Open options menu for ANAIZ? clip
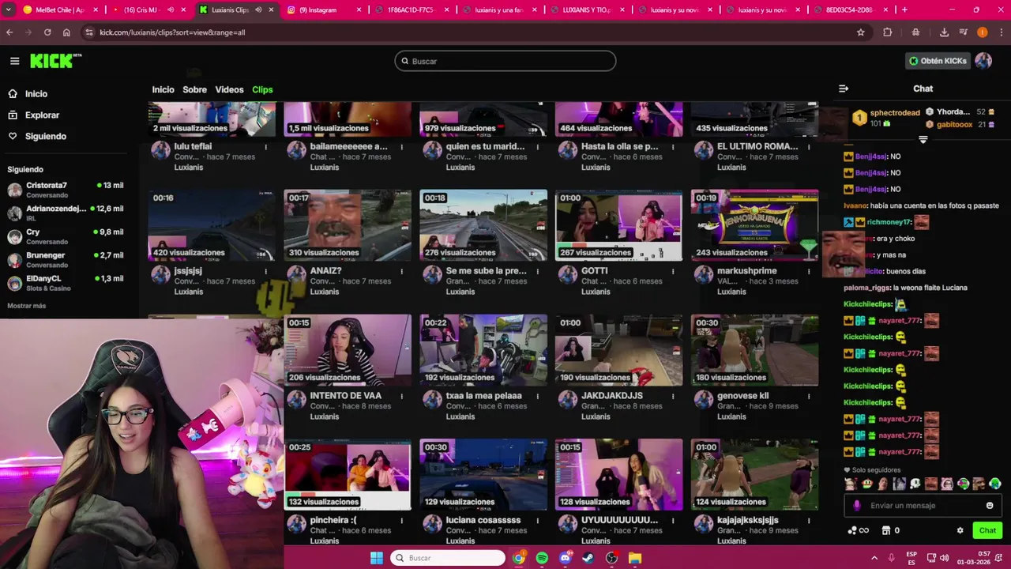The height and width of the screenshot is (569, 1011). pos(401,271)
